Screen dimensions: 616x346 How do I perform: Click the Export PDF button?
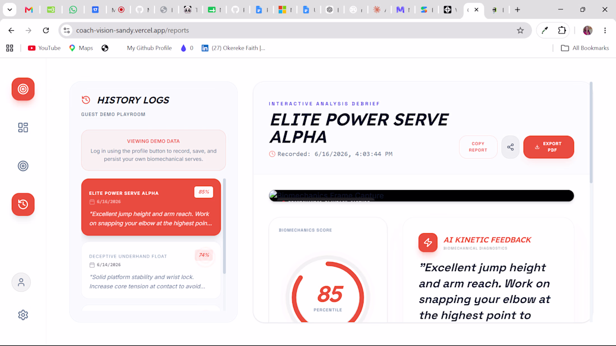click(x=548, y=147)
